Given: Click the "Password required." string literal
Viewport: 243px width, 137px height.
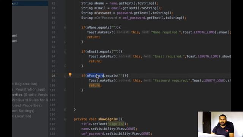Looking at the screenshot, I should [172, 80].
